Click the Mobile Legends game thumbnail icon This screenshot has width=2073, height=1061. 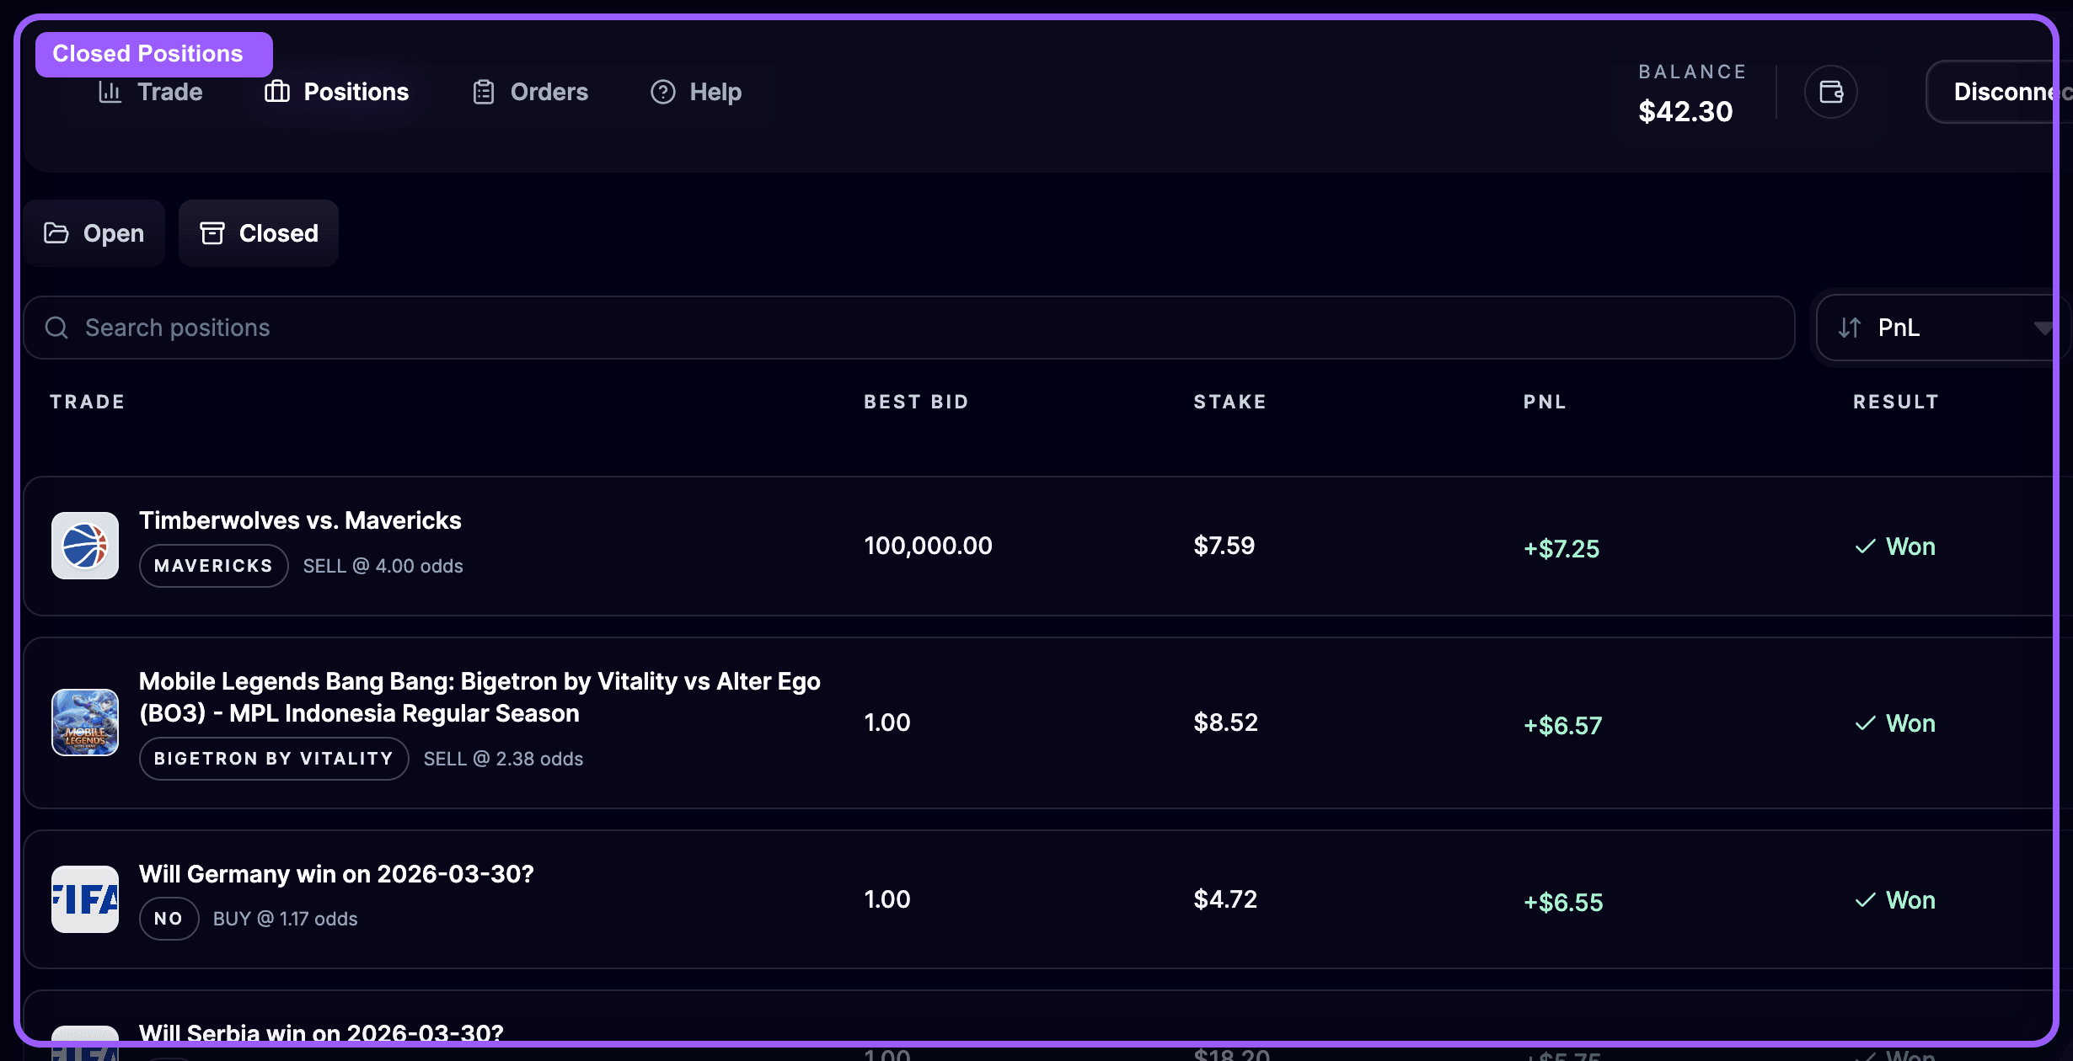(85, 722)
